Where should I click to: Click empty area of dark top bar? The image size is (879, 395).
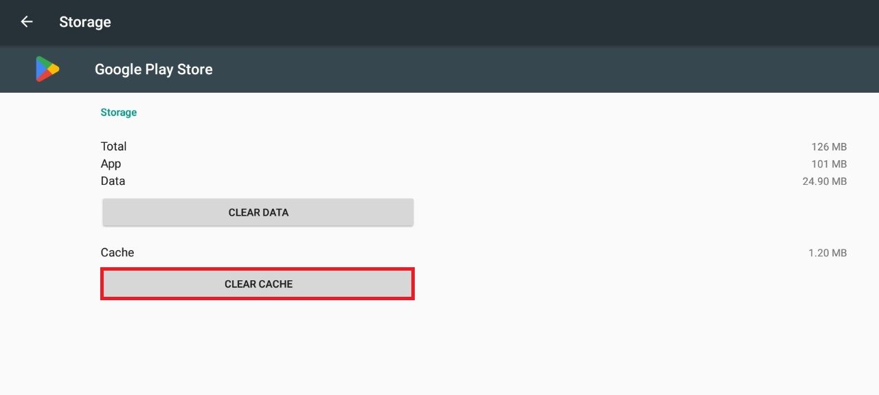(x=481, y=22)
